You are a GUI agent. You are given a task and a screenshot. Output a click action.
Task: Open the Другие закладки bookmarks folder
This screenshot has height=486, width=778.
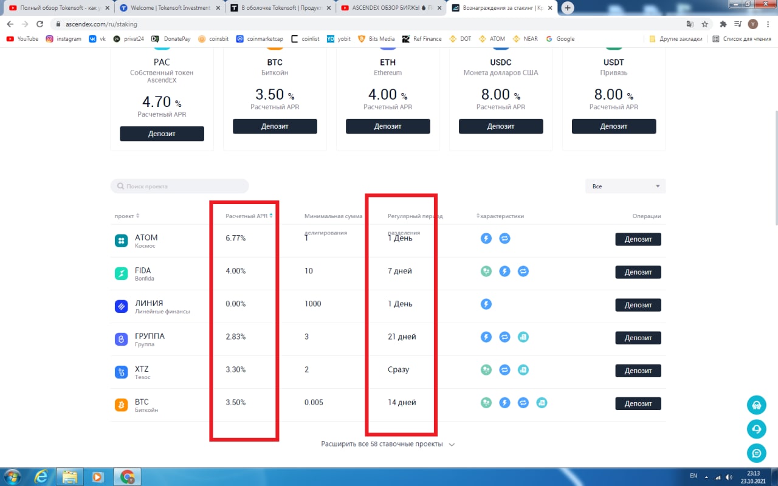(x=675, y=39)
